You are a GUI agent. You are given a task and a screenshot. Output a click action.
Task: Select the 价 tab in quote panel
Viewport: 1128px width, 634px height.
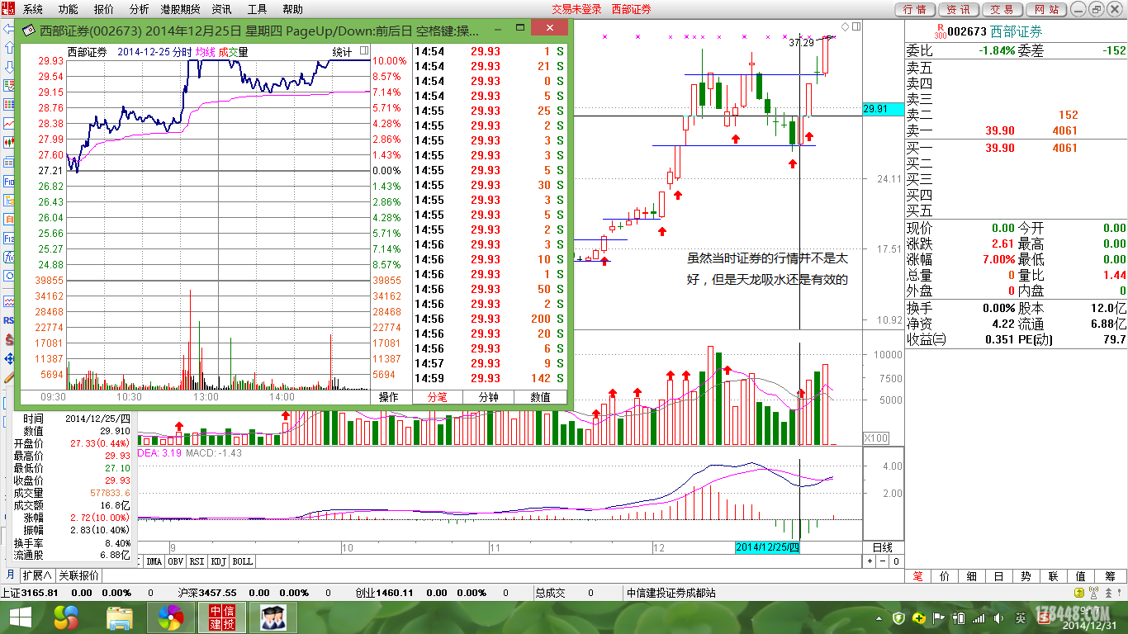[x=946, y=576]
